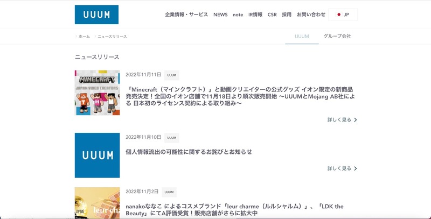Switch to the UUUM tab
The width and height of the screenshot is (431, 219).
tap(302, 36)
